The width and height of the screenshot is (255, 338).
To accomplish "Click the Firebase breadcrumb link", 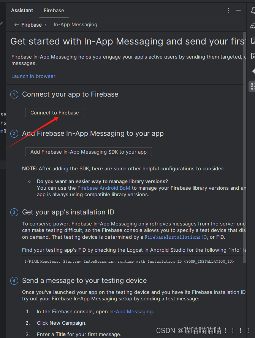I will 32,25.
